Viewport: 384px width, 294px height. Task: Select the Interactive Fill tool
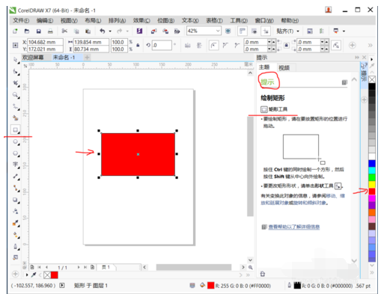coord(16,235)
